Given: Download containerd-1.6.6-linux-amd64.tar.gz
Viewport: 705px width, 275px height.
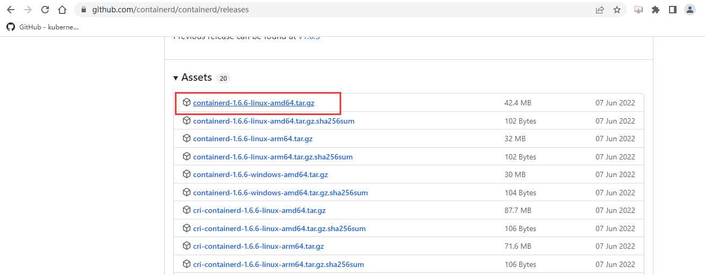Looking at the screenshot, I should [254, 103].
